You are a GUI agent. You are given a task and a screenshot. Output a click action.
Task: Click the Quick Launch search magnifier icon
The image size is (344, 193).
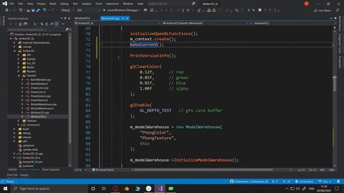(193, 4)
